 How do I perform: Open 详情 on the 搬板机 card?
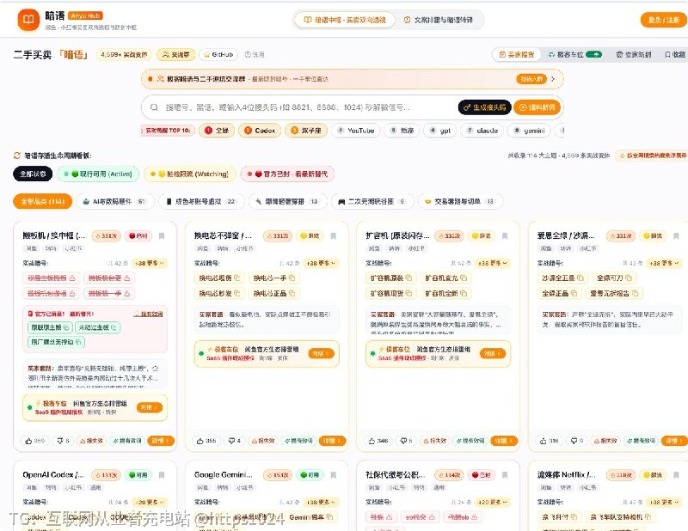[x=160, y=441]
